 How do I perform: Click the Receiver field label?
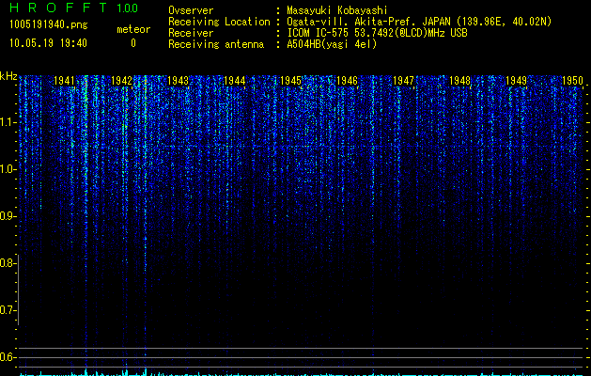(x=191, y=33)
